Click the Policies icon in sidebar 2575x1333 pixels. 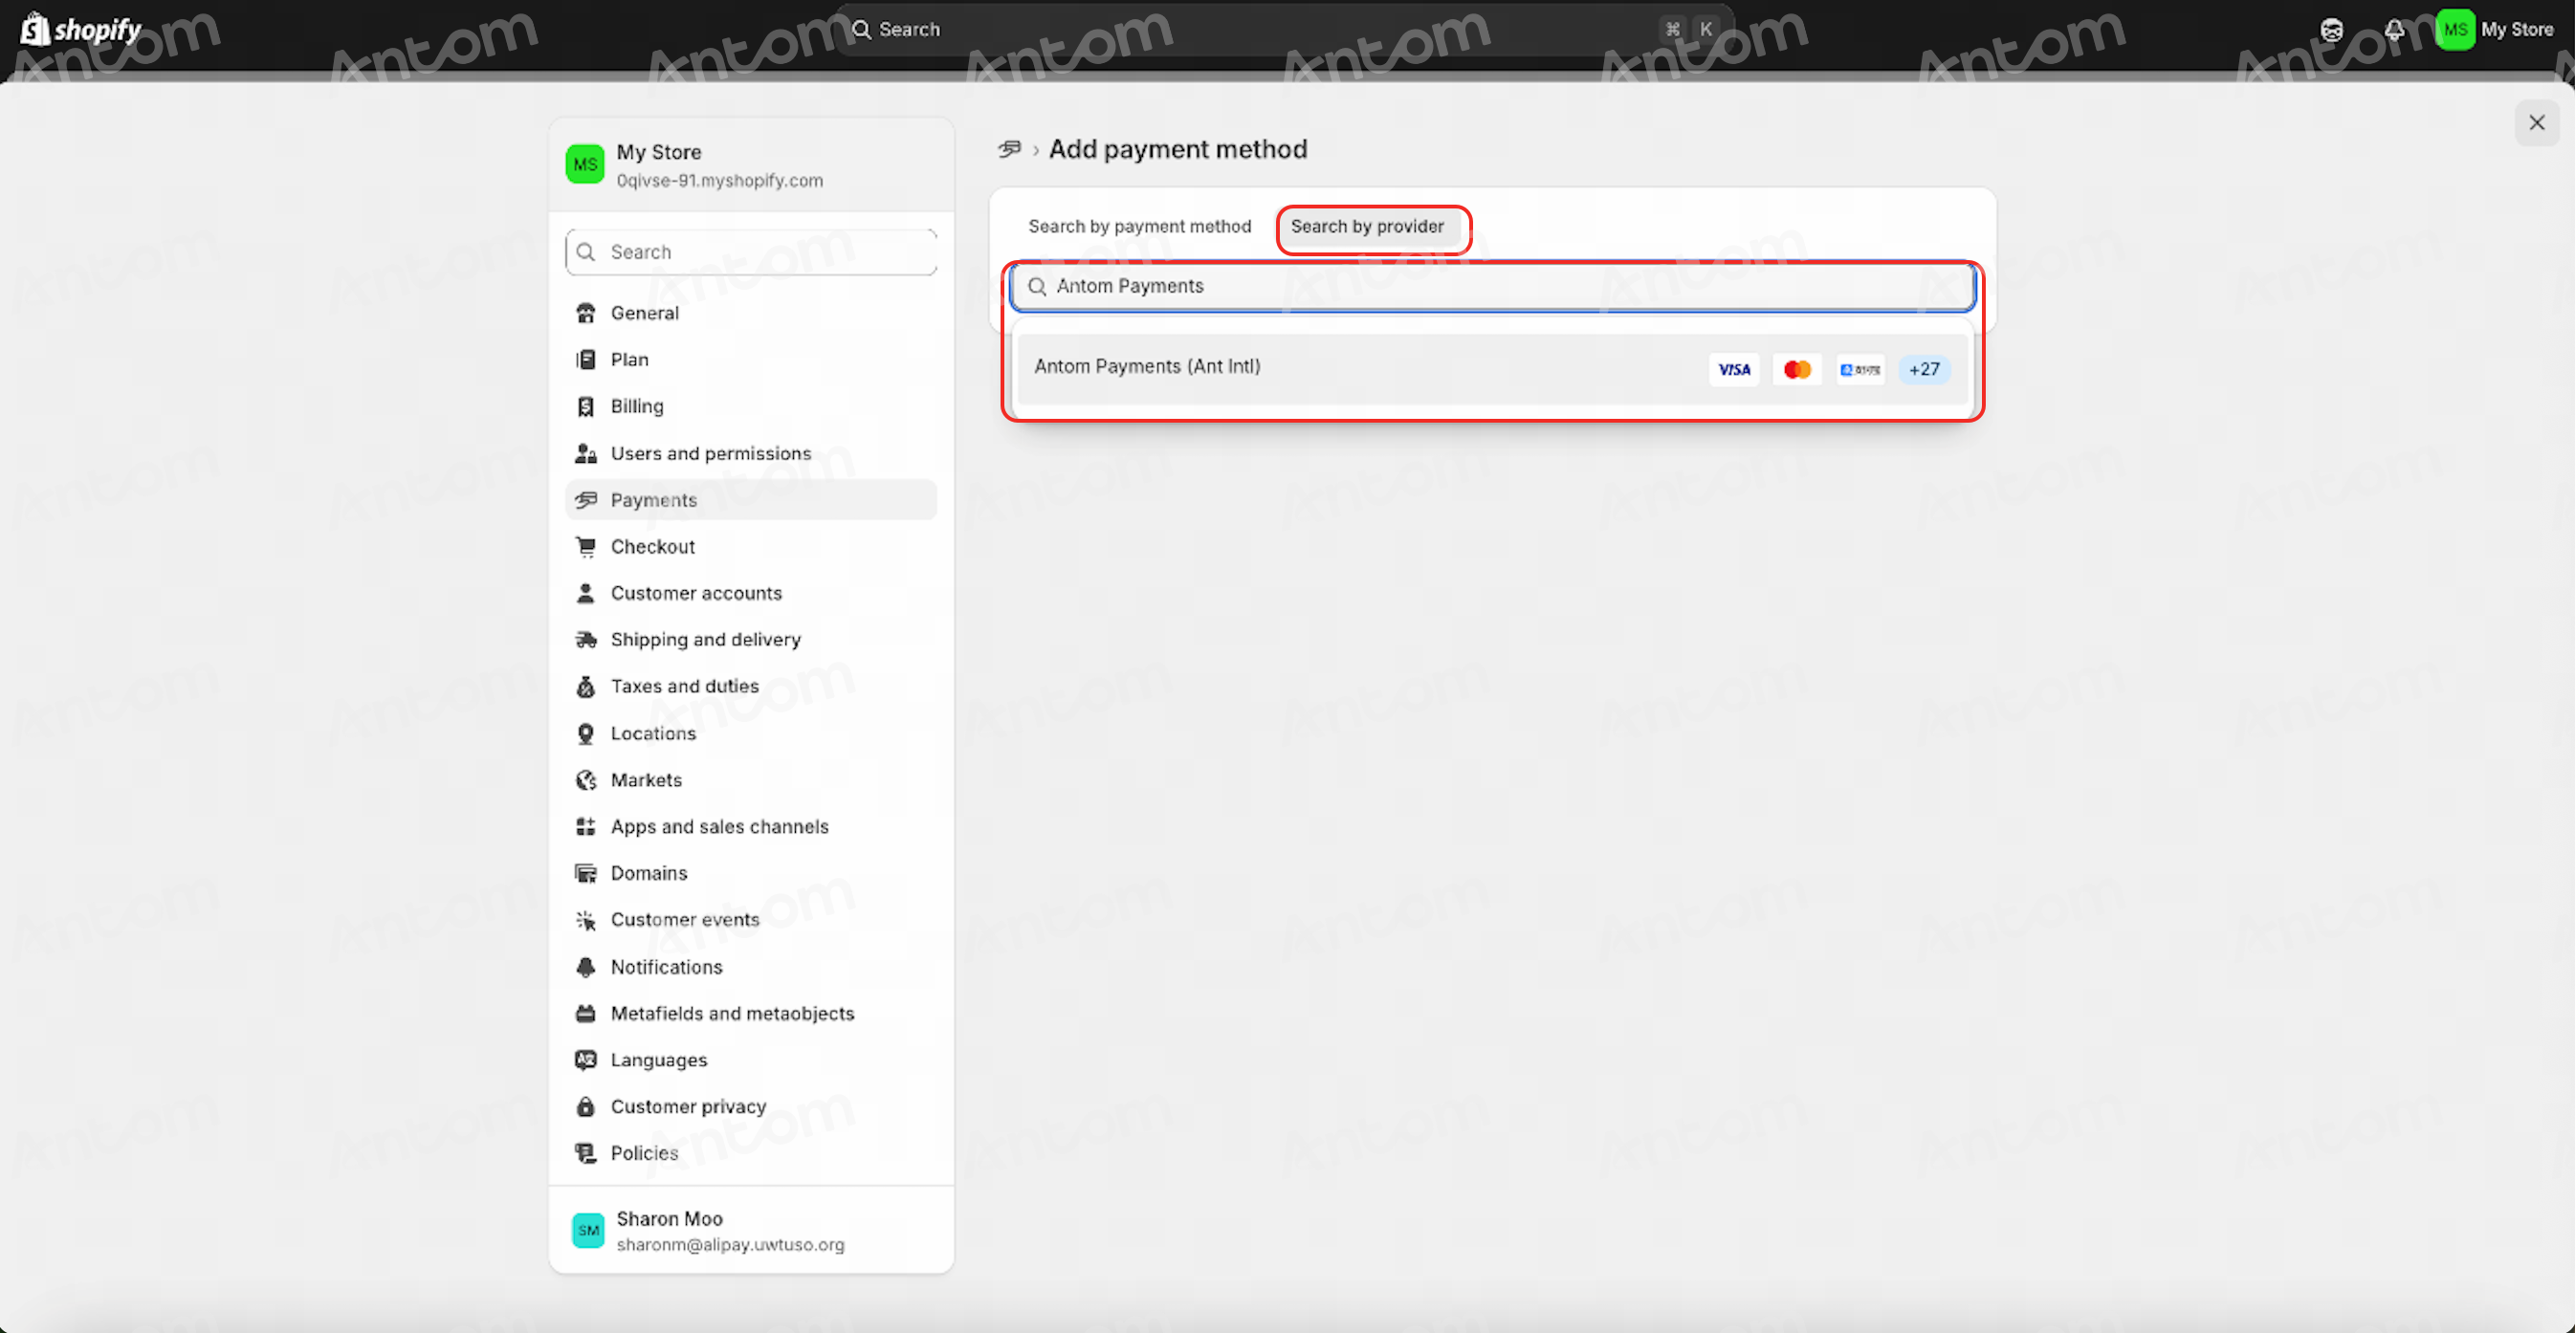585,1153
